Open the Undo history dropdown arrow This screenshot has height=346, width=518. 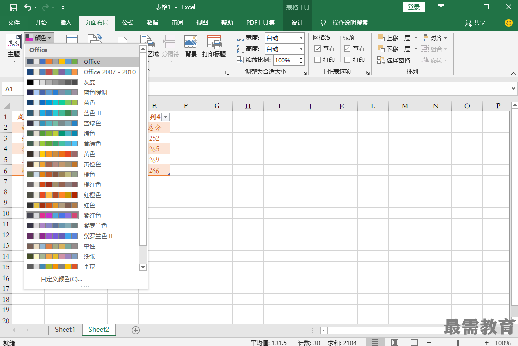pos(35,7)
